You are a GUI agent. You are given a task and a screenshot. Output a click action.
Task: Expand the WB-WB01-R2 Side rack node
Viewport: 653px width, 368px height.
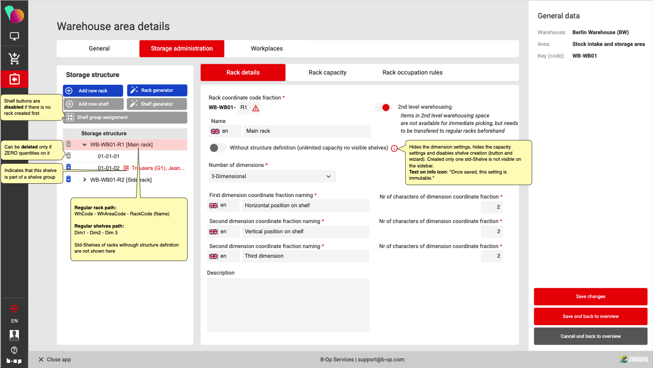tap(85, 180)
